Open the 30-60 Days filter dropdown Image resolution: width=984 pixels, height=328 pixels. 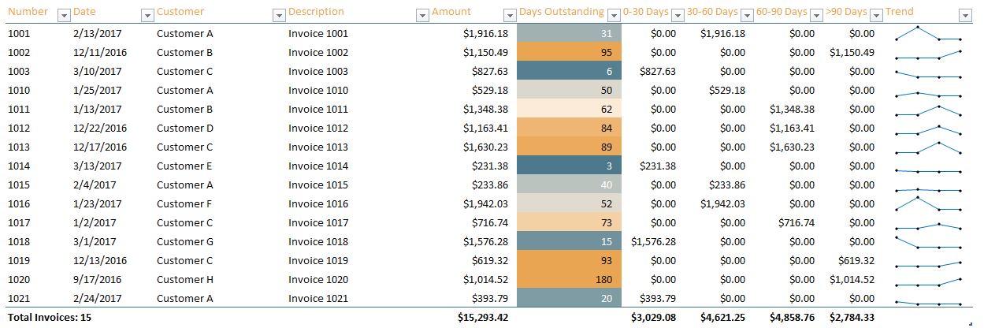click(x=746, y=14)
